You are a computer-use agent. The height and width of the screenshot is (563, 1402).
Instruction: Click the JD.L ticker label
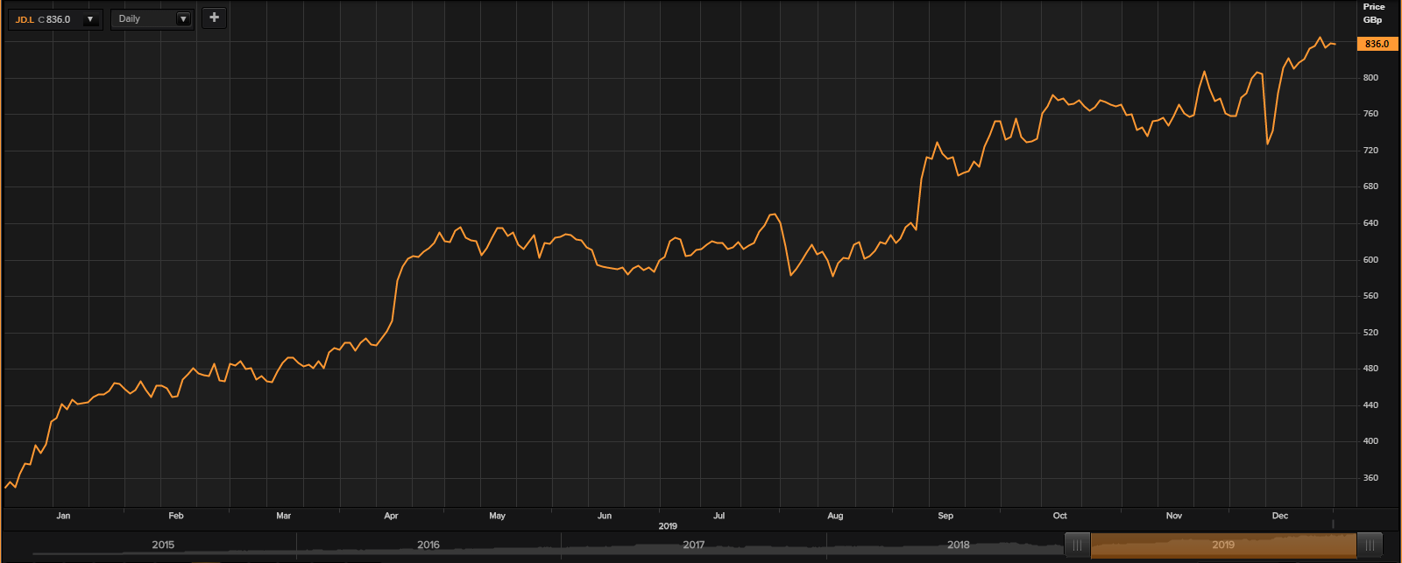(x=25, y=19)
